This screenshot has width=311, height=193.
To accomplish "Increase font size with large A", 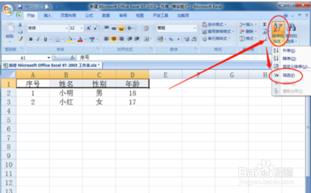I will tap(88, 28).
